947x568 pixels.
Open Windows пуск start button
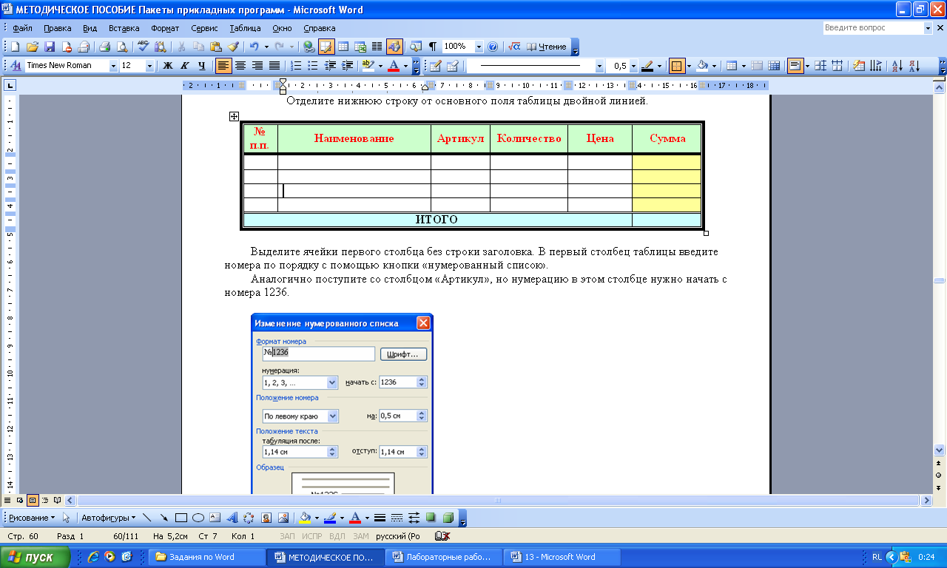point(36,557)
